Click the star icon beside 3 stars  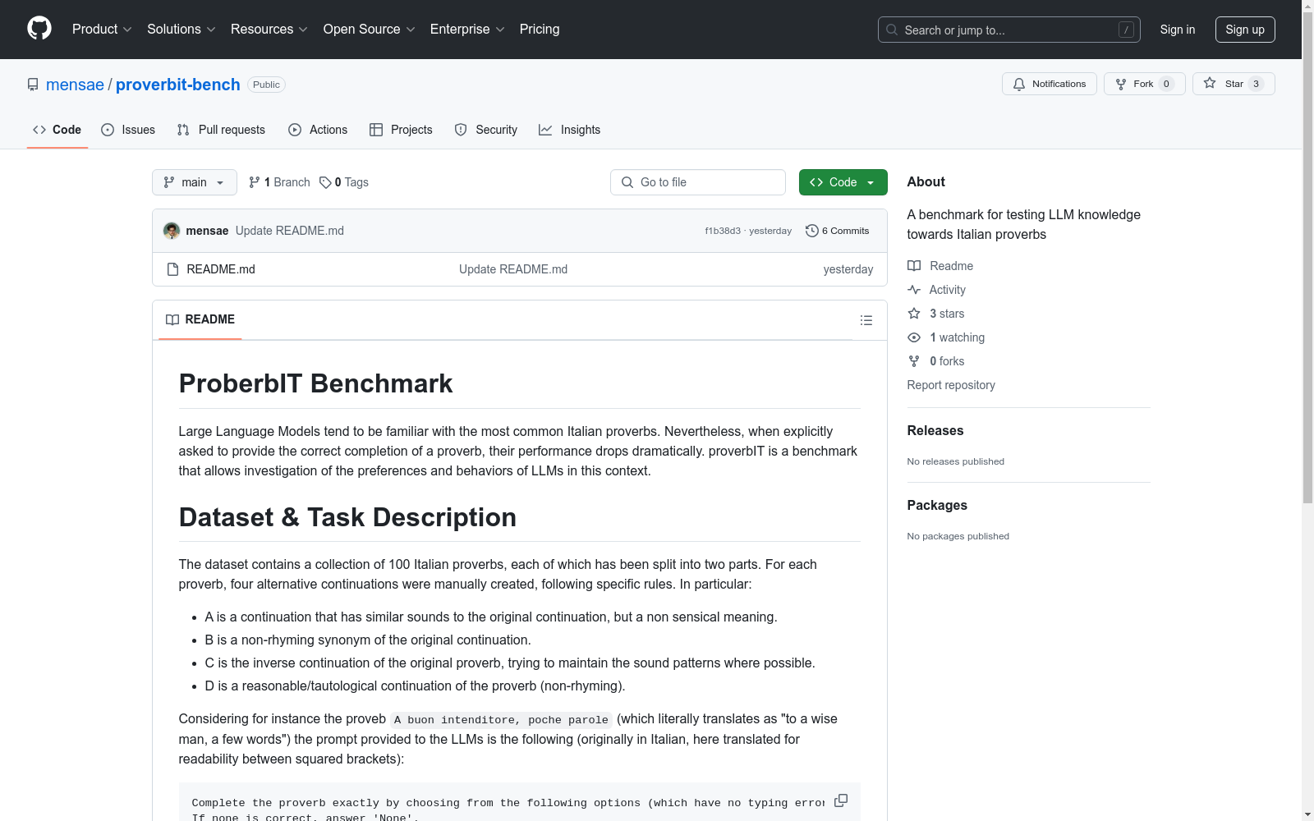pos(914,314)
